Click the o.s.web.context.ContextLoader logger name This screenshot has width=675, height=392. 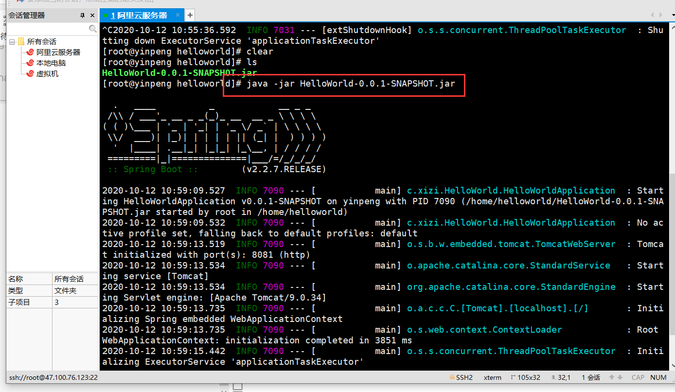484,330
